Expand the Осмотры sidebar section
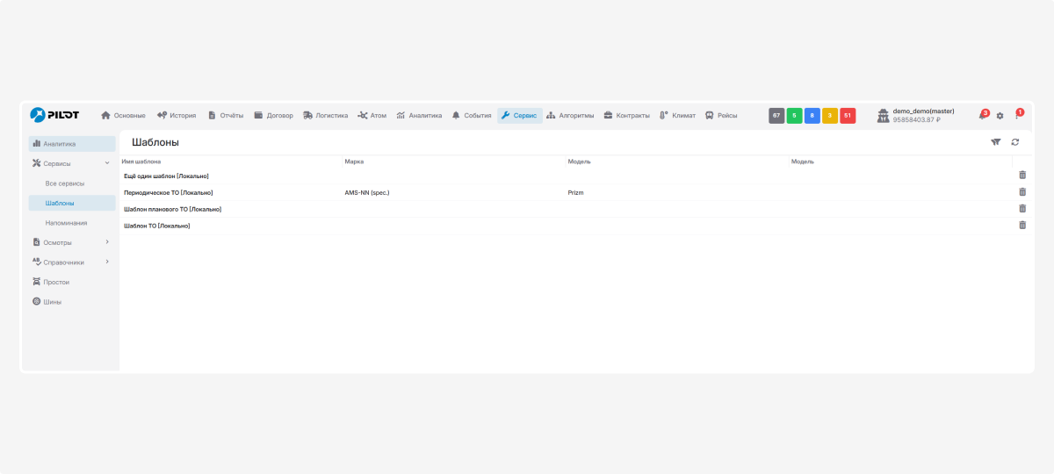 coord(107,242)
